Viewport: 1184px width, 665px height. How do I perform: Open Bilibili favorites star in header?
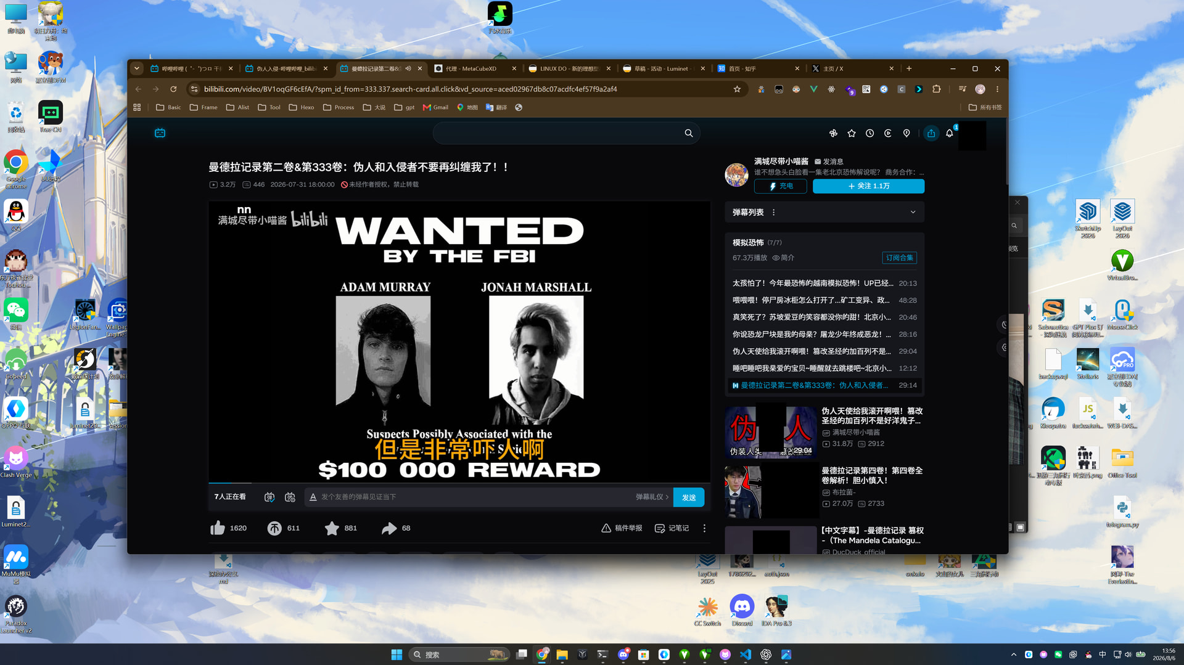pyautogui.click(x=852, y=133)
